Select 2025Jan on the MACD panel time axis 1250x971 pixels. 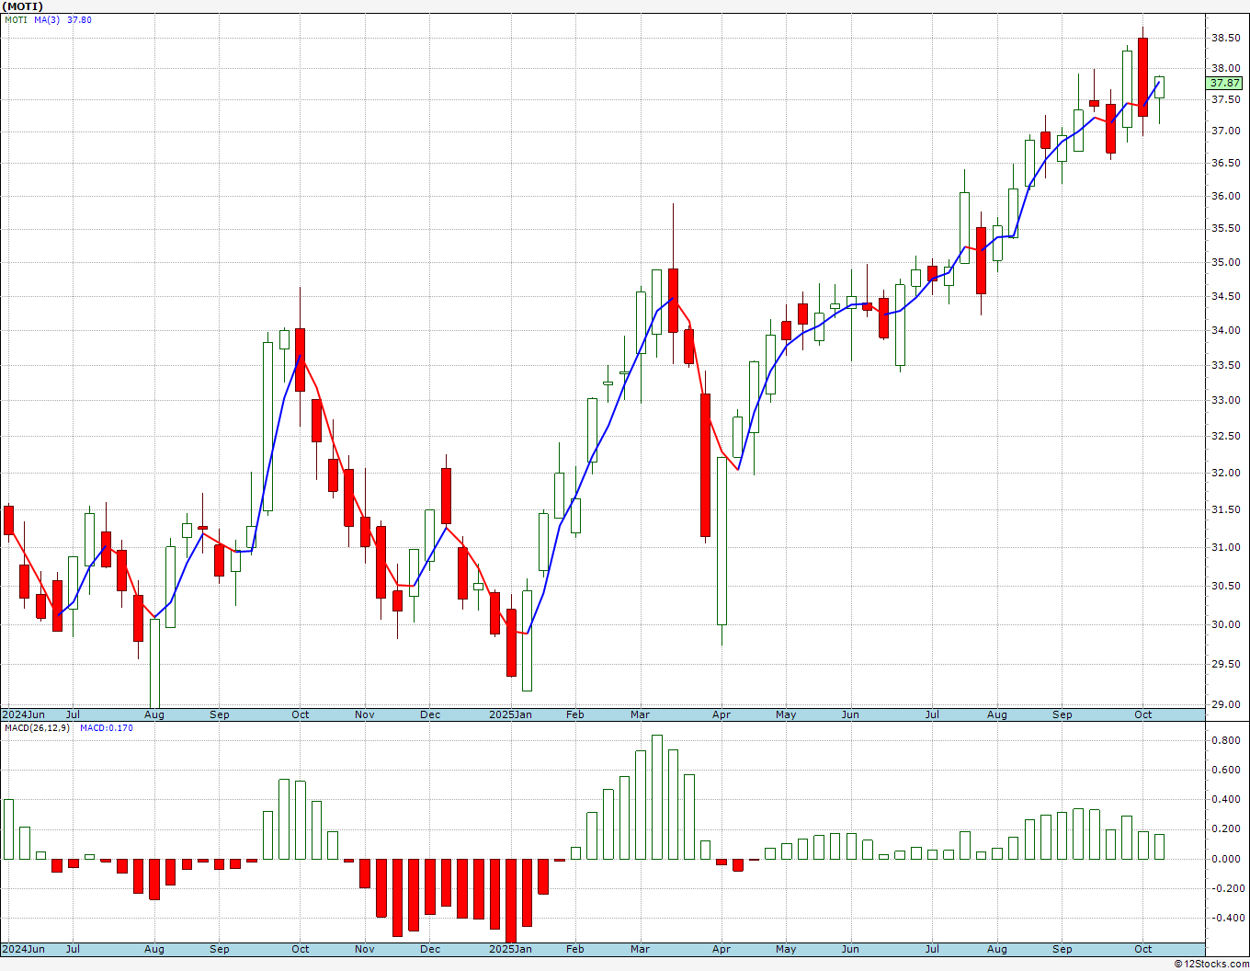coord(510,950)
